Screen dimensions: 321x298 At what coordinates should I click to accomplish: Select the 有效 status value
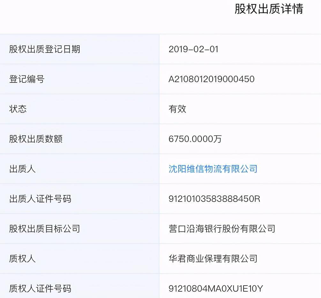(x=177, y=109)
